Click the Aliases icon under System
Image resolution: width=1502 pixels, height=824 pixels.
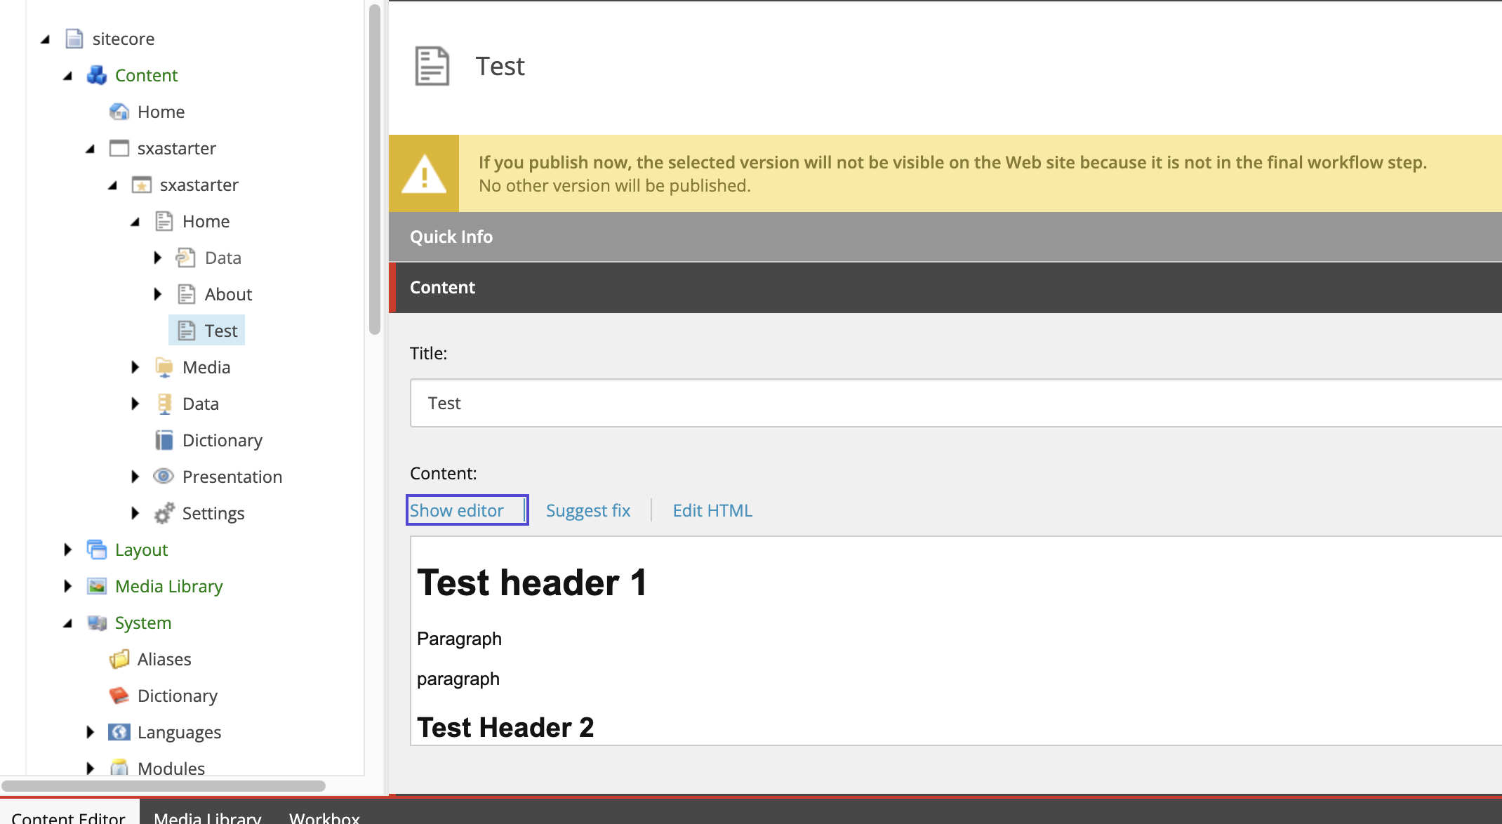click(x=120, y=658)
